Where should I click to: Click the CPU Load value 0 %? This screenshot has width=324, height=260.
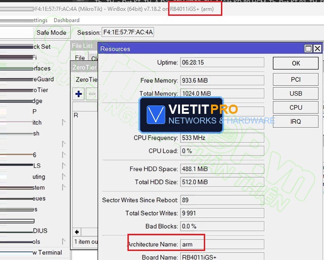click(x=222, y=151)
